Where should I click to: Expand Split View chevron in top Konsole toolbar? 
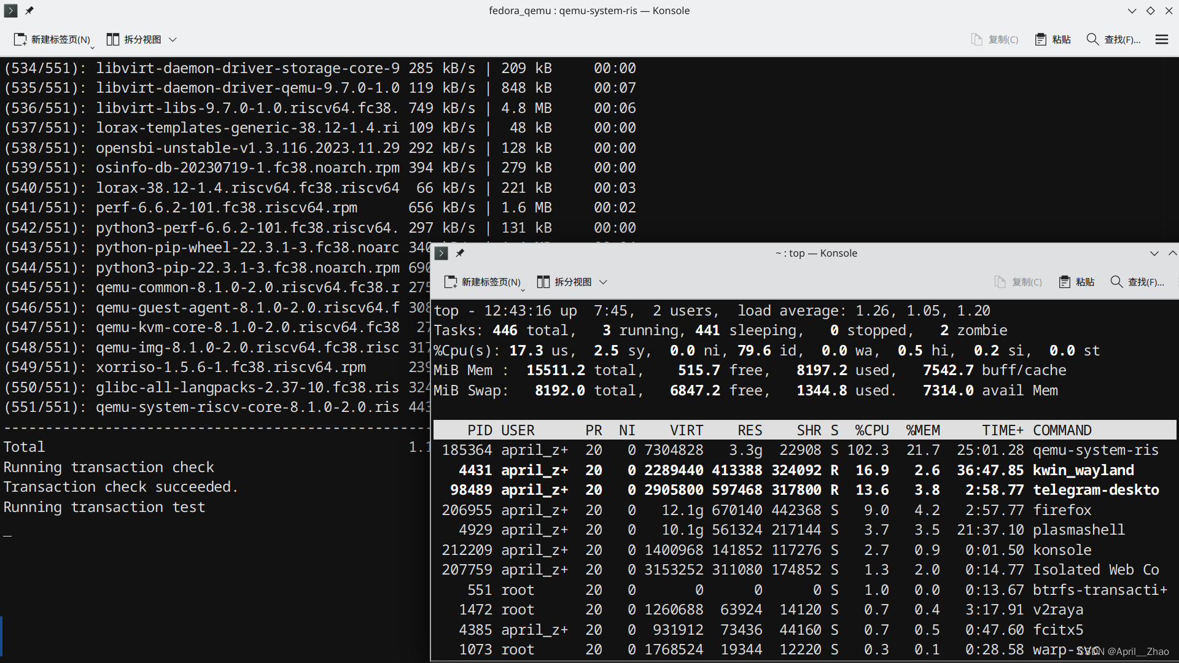(x=604, y=282)
